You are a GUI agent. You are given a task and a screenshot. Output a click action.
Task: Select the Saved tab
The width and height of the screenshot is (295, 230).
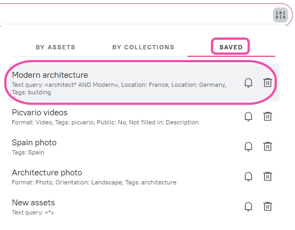point(231,47)
